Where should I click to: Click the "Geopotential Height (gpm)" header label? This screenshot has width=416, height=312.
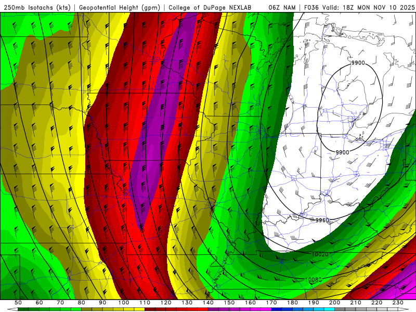pos(120,8)
